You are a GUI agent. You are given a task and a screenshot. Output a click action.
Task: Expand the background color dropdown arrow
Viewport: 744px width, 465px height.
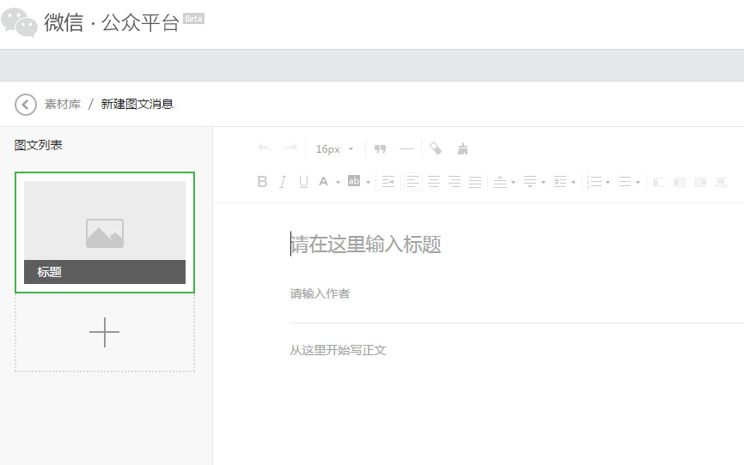point(369,182)
